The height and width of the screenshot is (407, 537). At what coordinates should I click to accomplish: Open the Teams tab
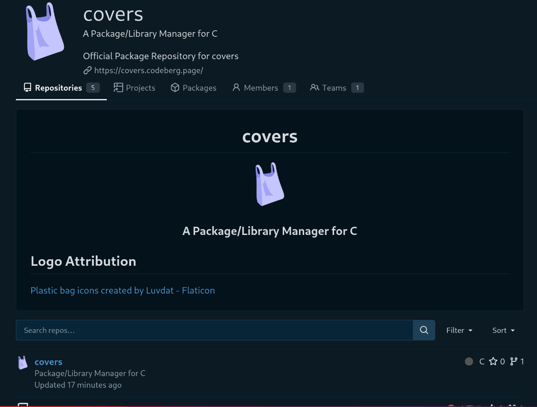coord(334,88)
